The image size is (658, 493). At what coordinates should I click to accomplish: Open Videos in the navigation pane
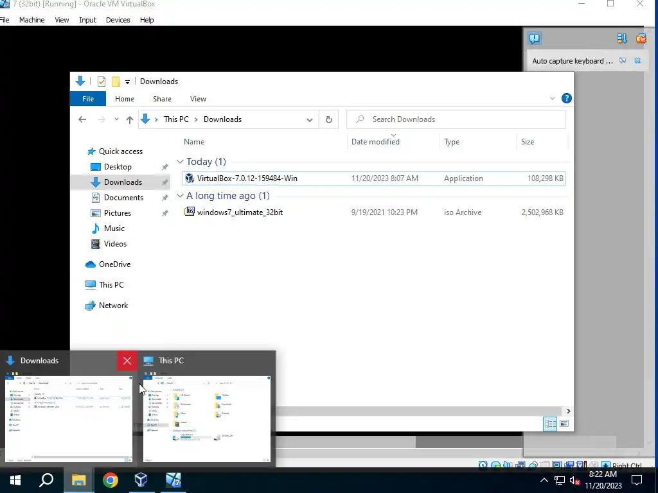[115, 244]
